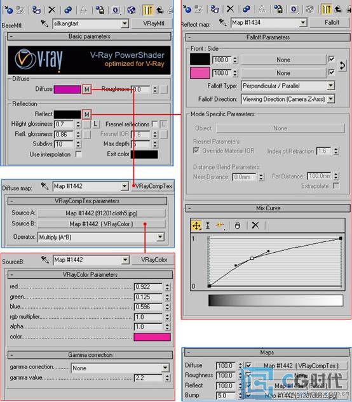352x402 pixels.
Task: Collapse Gamma correction rollout
Action: 90,355
